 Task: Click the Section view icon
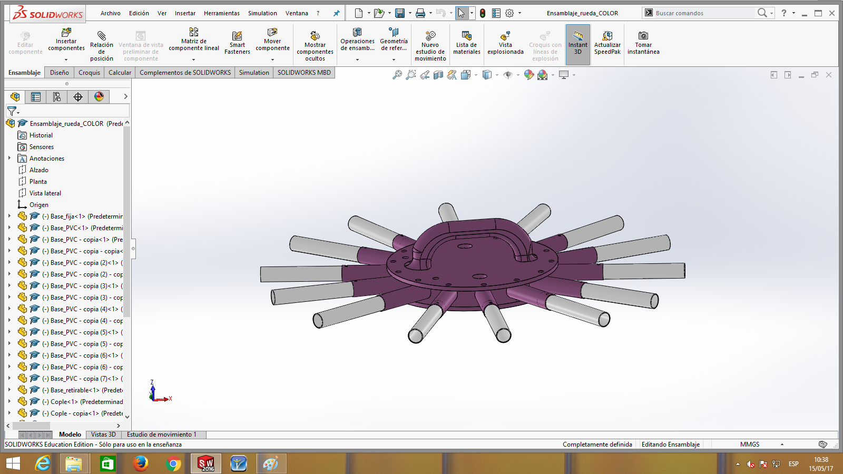coord(438,75)
